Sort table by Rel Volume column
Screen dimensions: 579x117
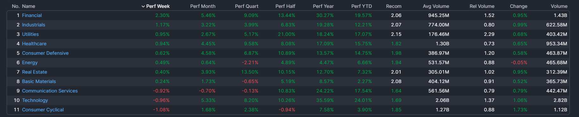[x=482, y=6]
